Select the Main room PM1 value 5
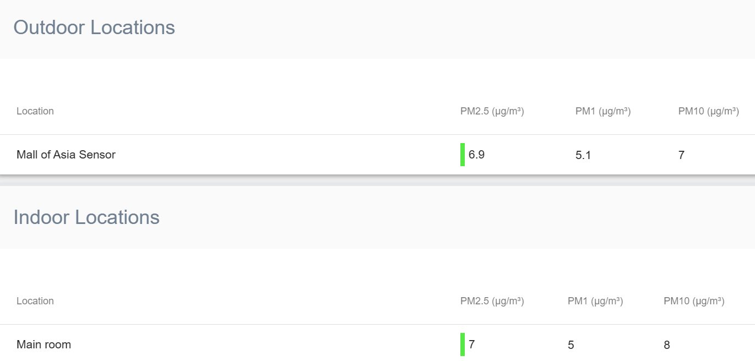 tap(571, 345)
